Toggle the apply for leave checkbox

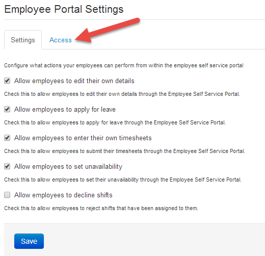7,109
